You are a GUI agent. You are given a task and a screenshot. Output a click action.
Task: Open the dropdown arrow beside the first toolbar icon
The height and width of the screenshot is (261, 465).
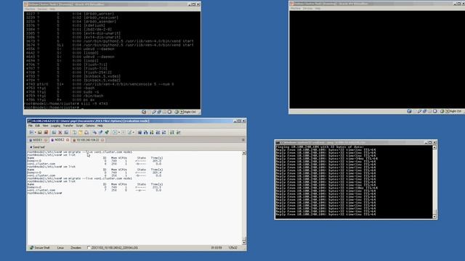coord(36,132)
